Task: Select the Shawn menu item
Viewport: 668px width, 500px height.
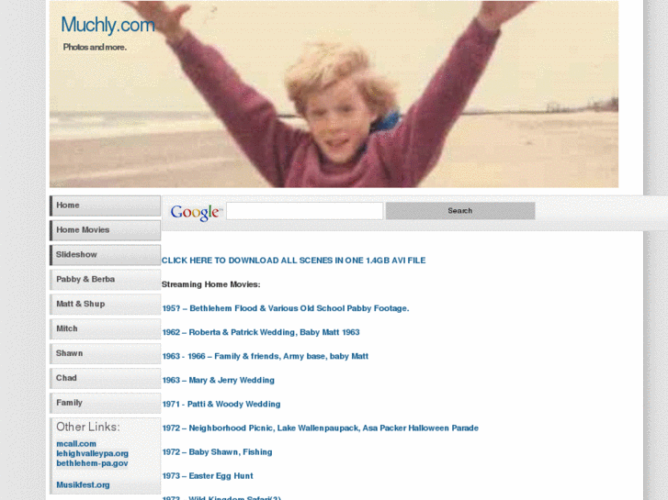Action: 106,353
